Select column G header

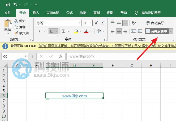pyautogui.click(x=132, y=65)
